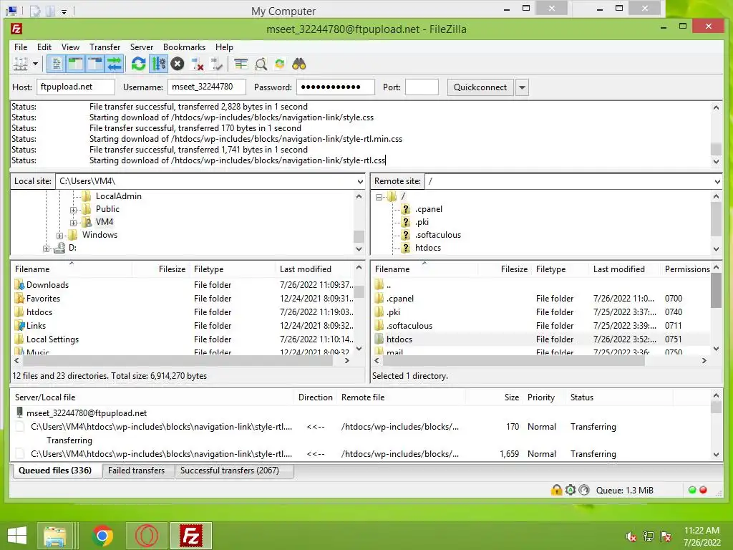Click the encryption lock status icon
The height and width of the screenshot is (550, 733).
coord(556,490)
